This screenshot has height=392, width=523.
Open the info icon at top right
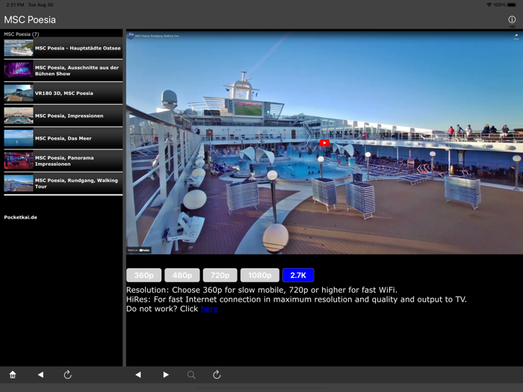coord(512,20)
